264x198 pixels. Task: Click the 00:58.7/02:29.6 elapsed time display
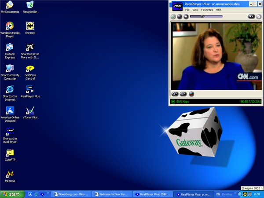tap(251, 102)
